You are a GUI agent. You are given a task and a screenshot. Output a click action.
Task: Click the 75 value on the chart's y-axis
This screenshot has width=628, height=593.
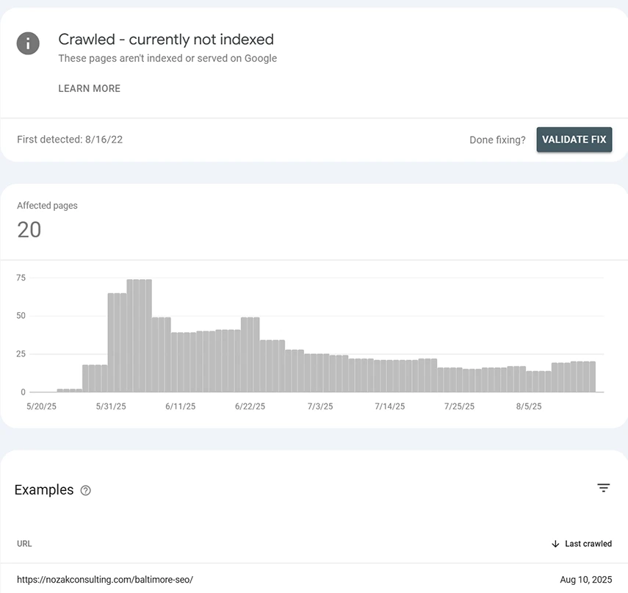pyautogui.click(x=21, y=278)
